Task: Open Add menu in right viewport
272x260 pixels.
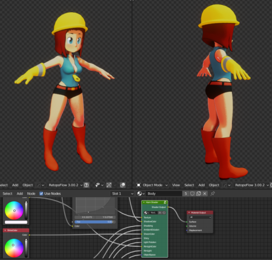Action: (201, 185)
